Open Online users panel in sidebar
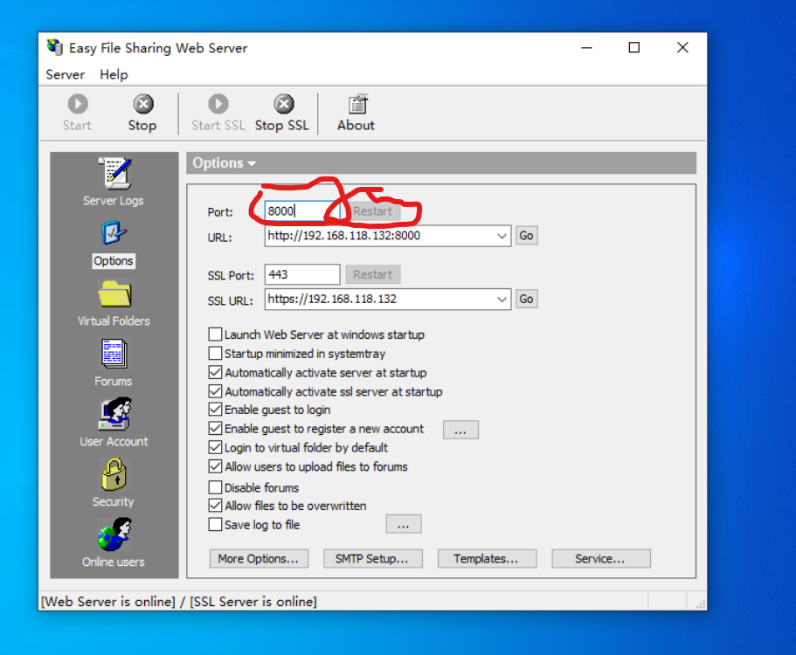Image resolution: width=796 pixels, height=655 pixels. pos(114,543)
